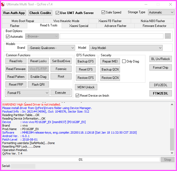Expand the Model dropdown Any Model
The height and width of the screenshot is (171, 177).
tap(126, 48)
